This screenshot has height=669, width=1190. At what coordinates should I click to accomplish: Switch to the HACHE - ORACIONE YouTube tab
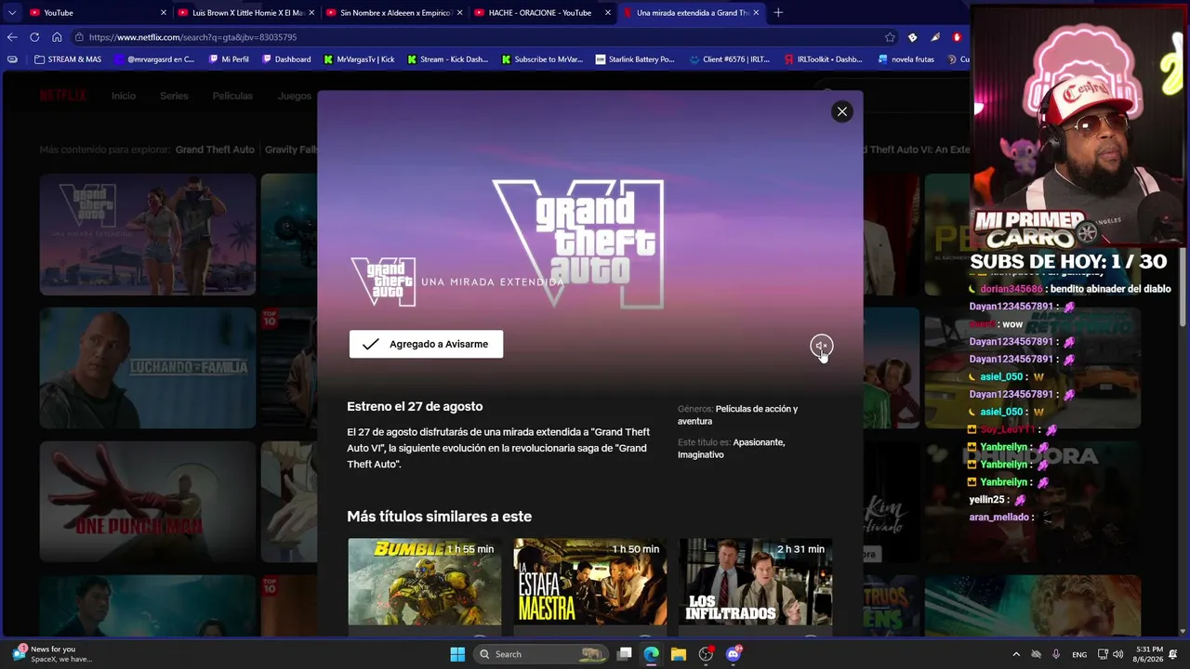[543, 13]
